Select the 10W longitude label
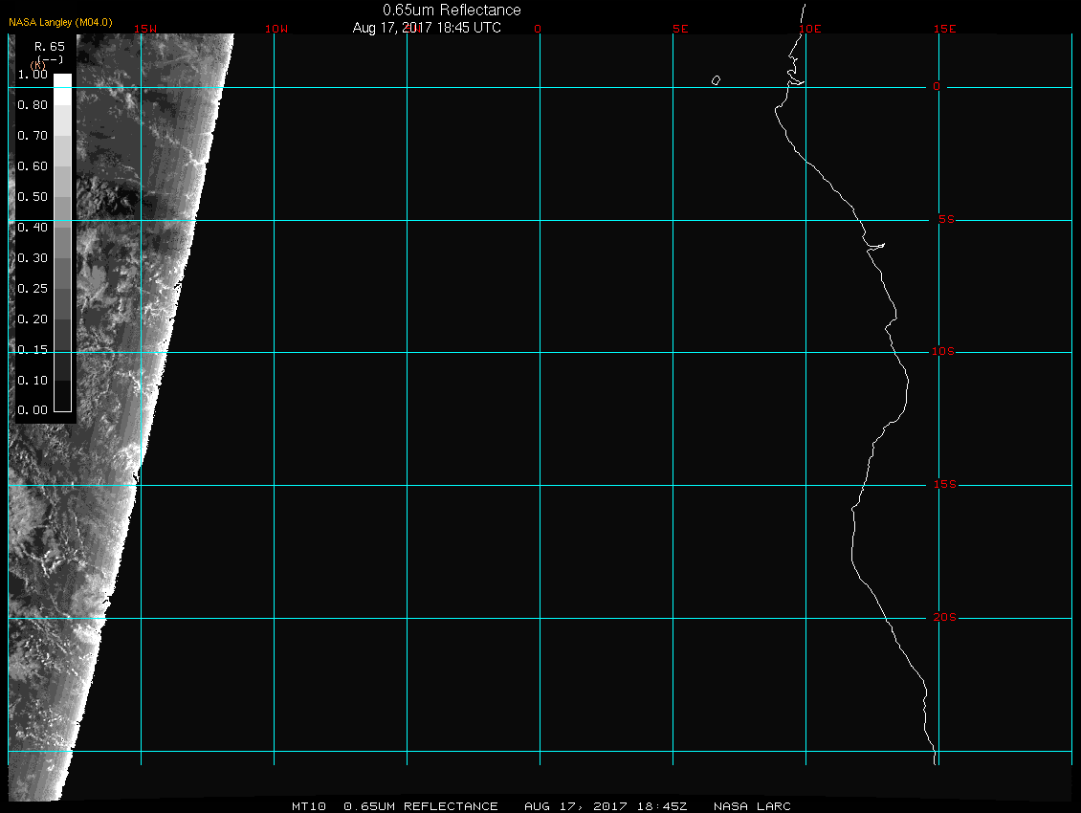The width and height of the screenshot is (1081, 813). click(x=276, y=29)
